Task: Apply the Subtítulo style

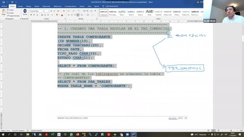Action: (x=159, y=13)
